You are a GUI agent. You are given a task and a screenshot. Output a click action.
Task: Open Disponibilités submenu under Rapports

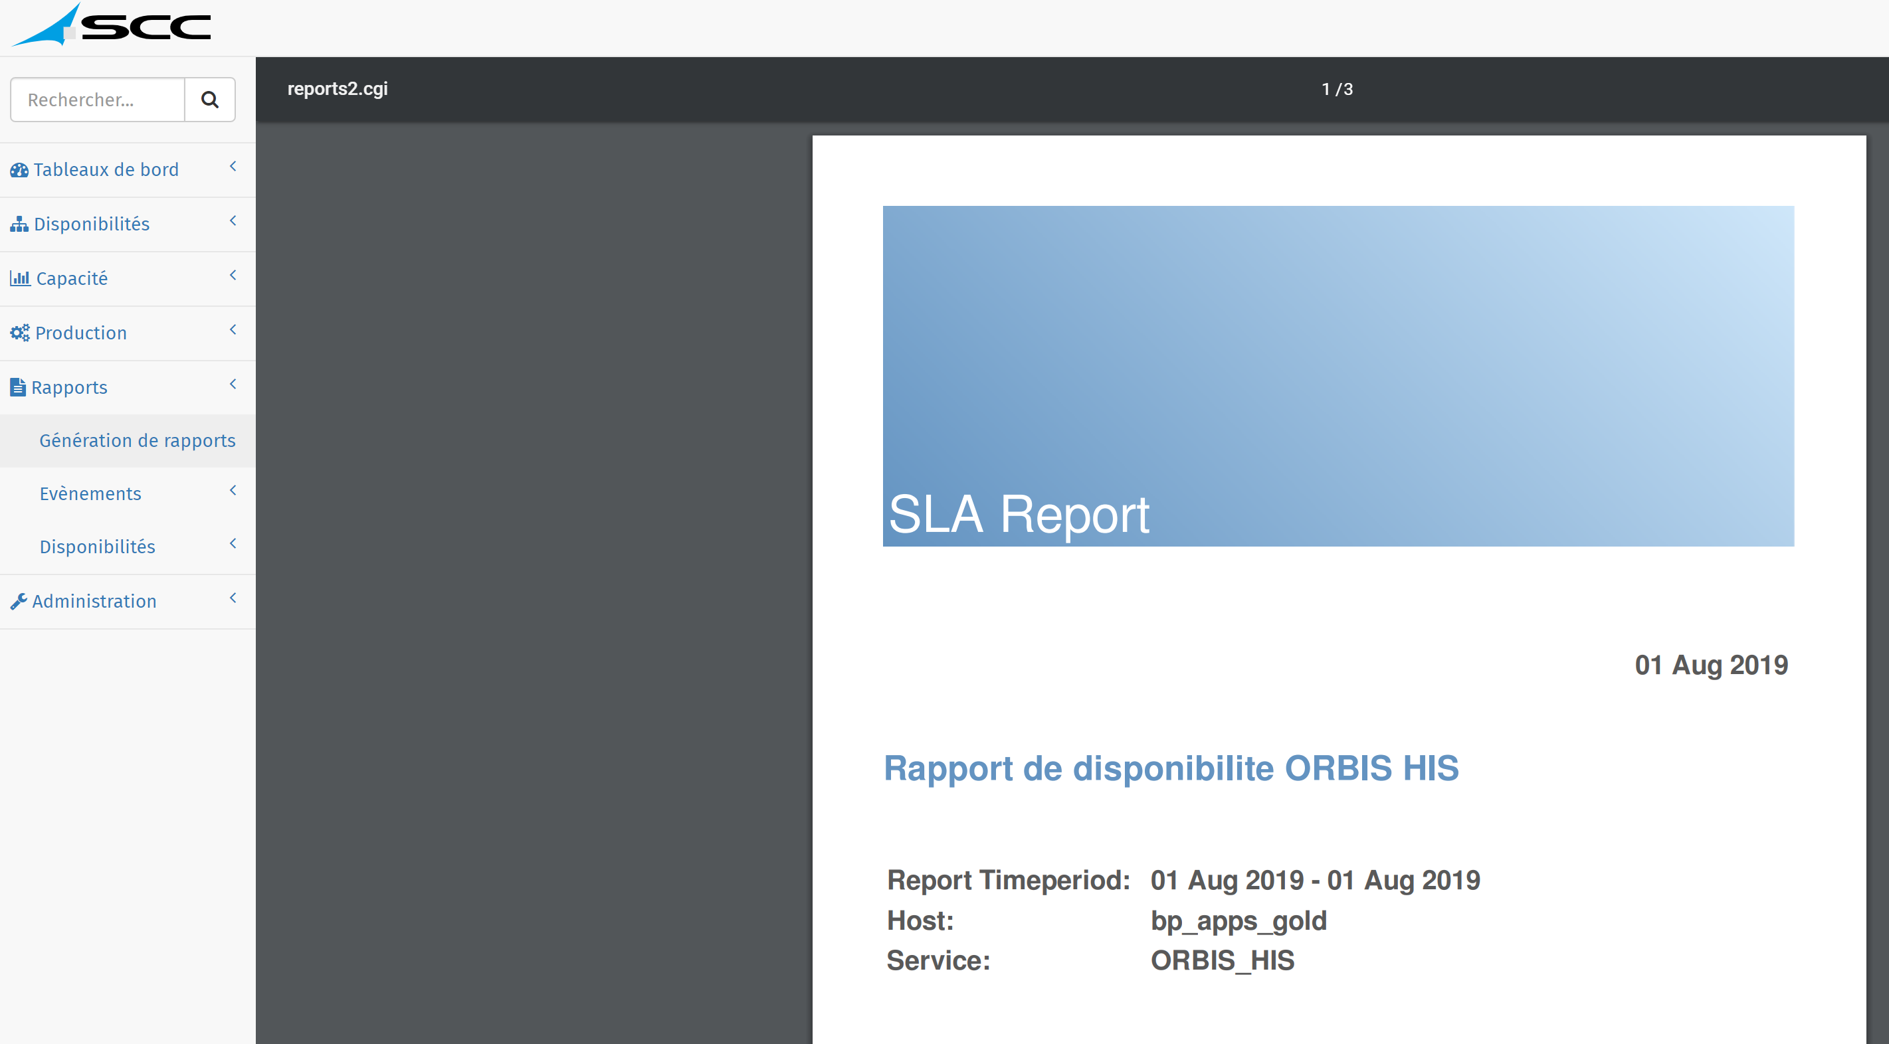click(98, 547)
